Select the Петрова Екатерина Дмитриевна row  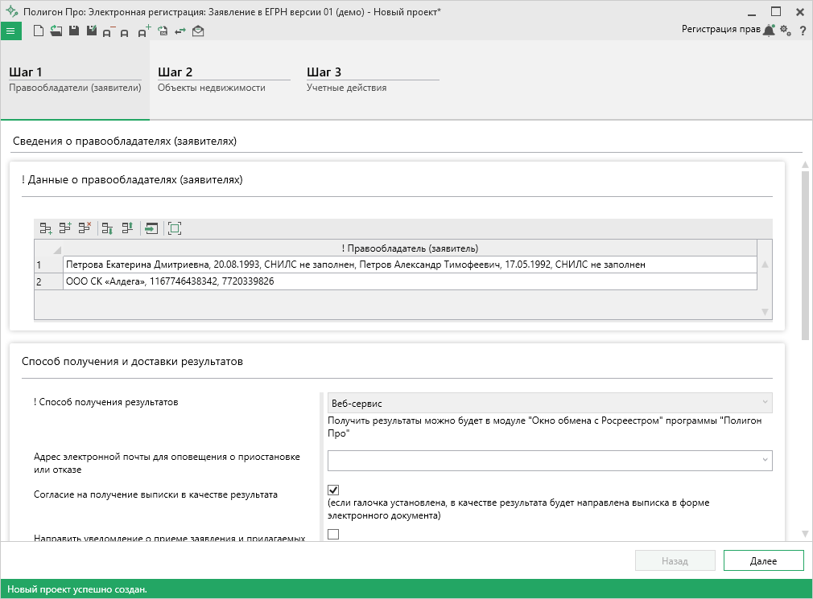(409, 265)
